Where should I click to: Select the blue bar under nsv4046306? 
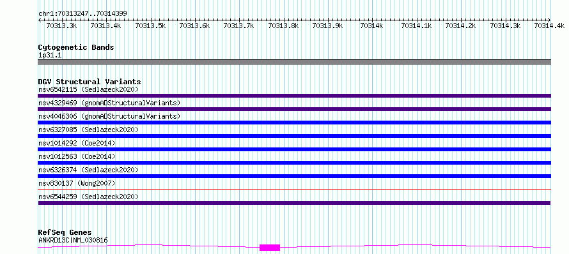point(294,123)
